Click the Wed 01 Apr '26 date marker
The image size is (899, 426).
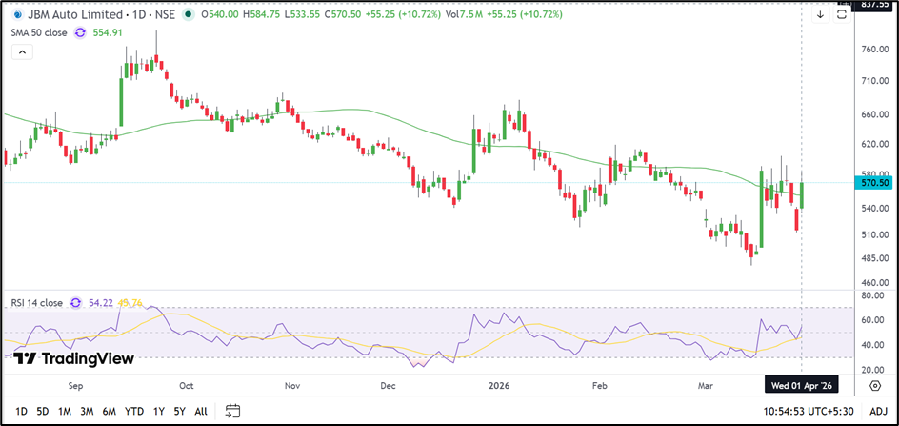tap(803, 385)
